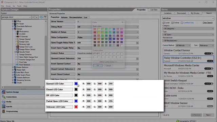Expand the Master Bedroom tree node
Image resolution: width=217 pixels, height=122 pixels.
tap(13, 67)
